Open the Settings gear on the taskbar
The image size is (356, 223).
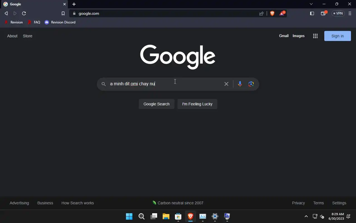pyautogui.click(x=215, y=216)
